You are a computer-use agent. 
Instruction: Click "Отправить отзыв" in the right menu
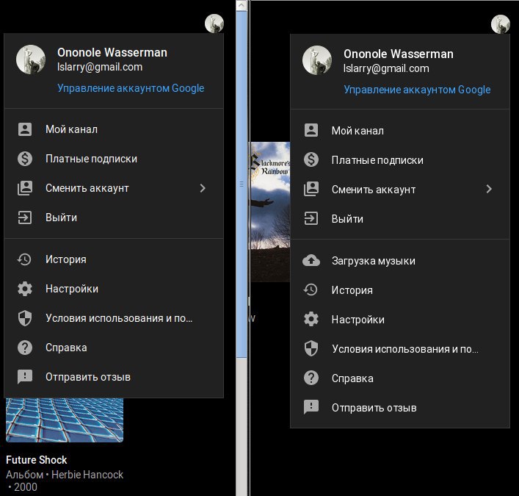point(400,408)
